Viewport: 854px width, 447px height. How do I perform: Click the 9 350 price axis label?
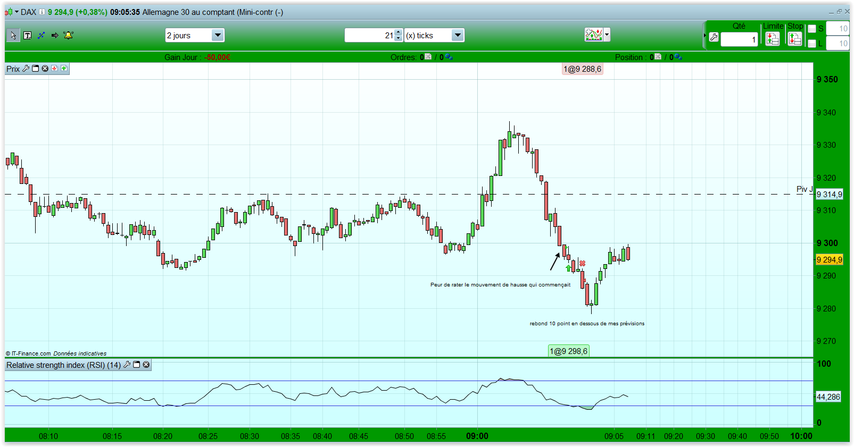(x=827, y=80)
